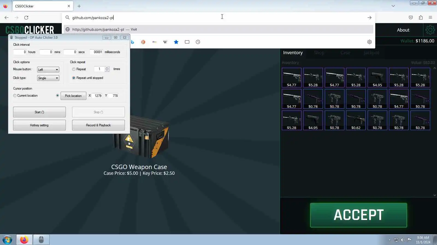
Task: Search with Wikipedia engine icon
Action: coord(165,42)
